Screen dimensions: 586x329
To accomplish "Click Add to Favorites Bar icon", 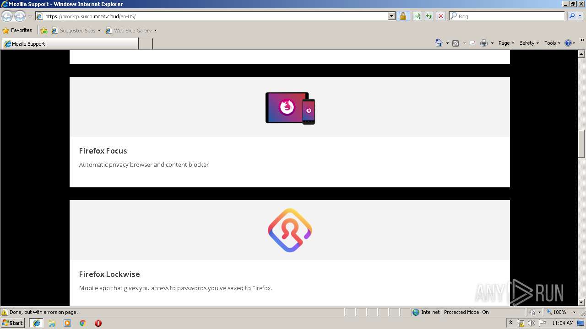I will pos(44,31).
